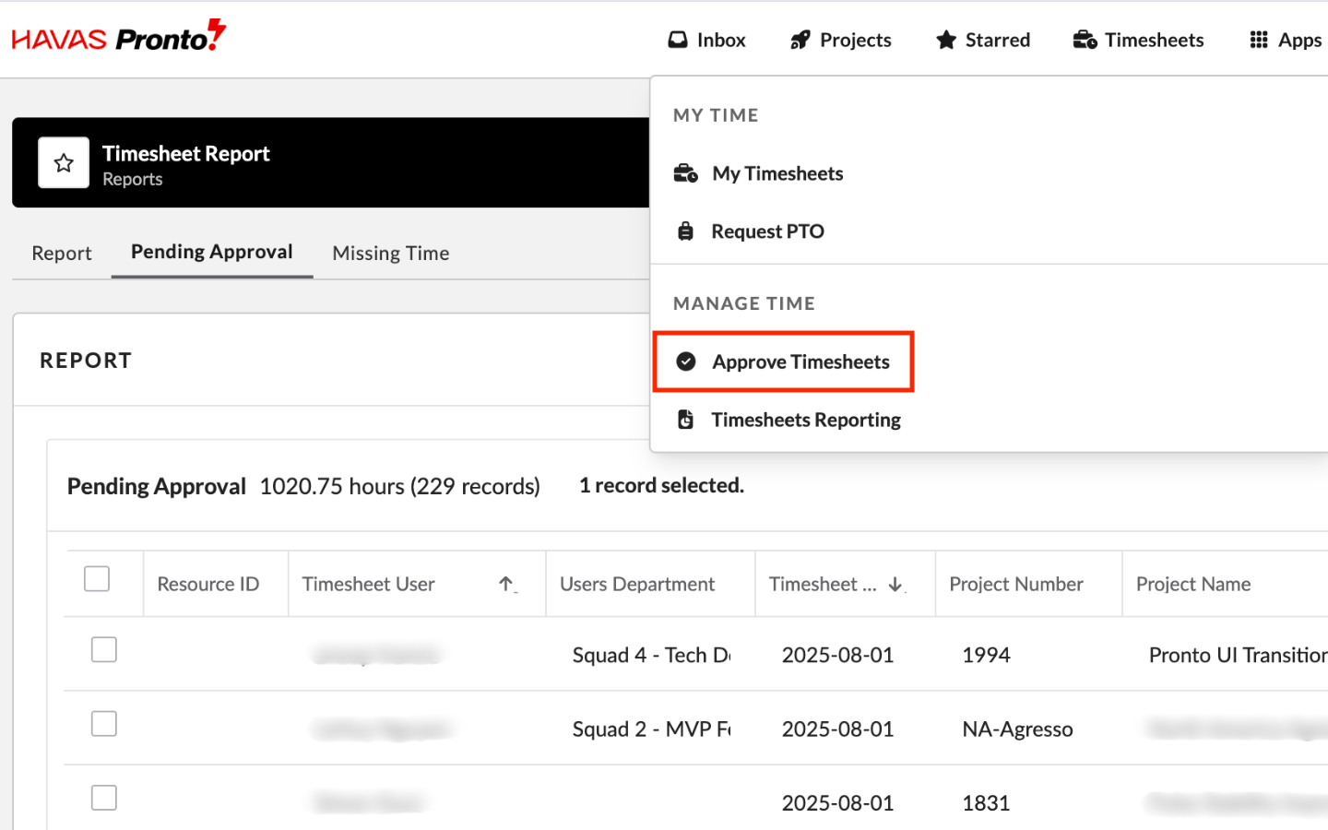Select Request PTO option

click(767, 231)
